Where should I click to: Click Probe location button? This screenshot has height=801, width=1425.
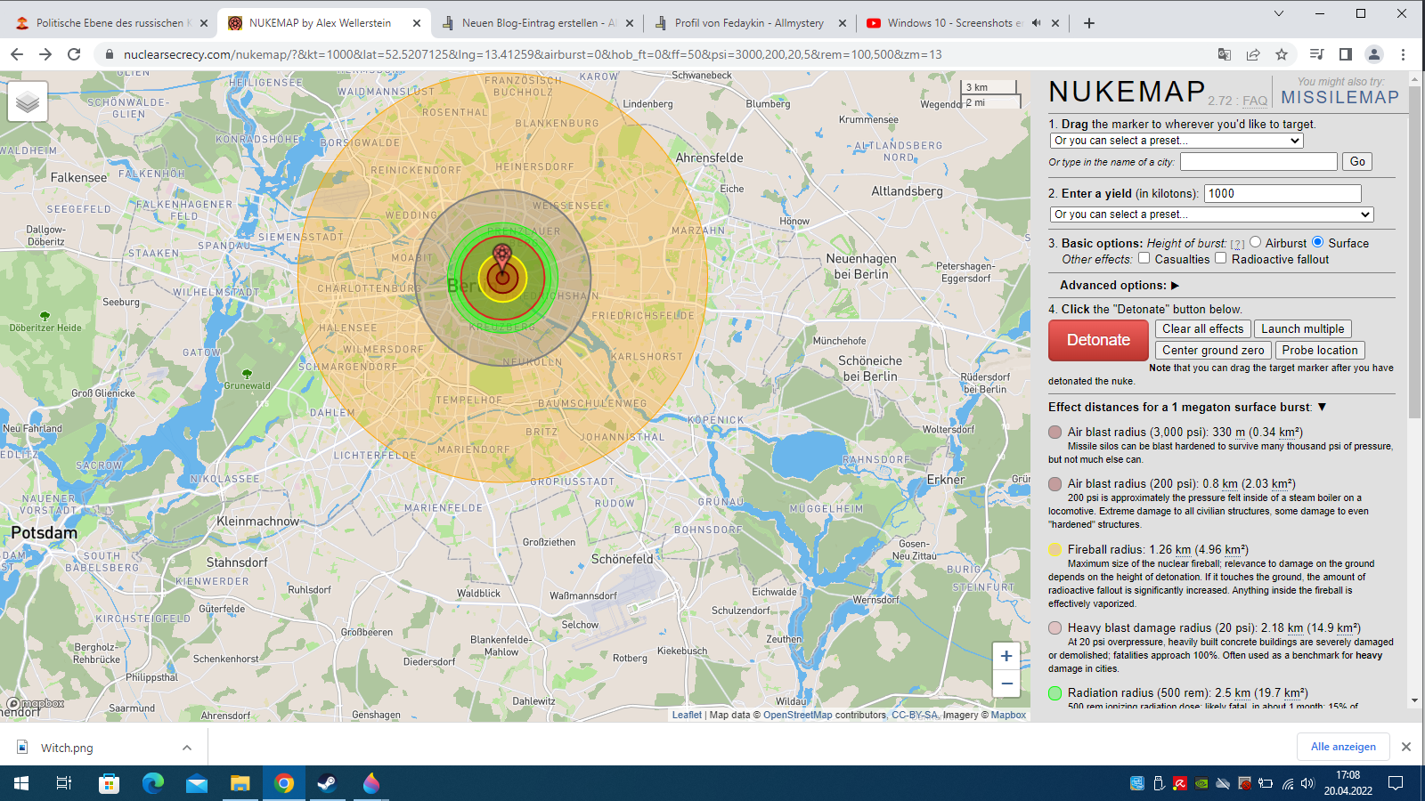coord(1320,350)
